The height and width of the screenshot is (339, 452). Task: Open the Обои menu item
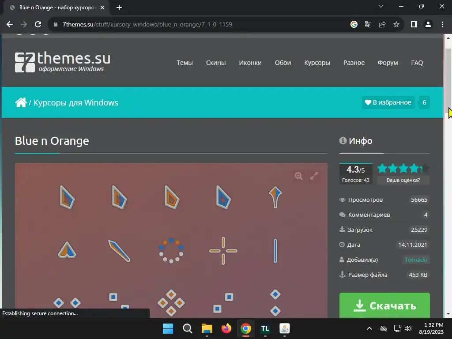(x=283, y=63)
